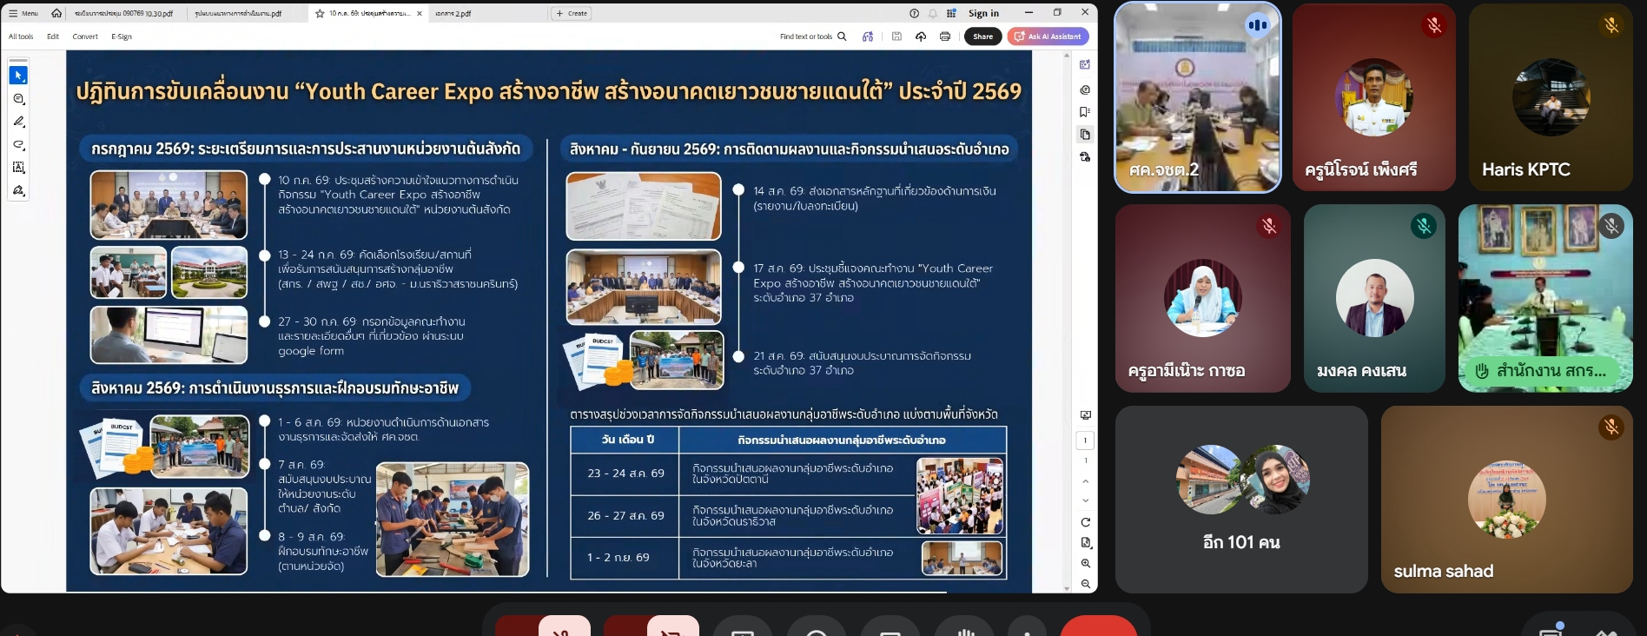
Task: Pick the Add comment tool
Action: [x=18, y=99]
